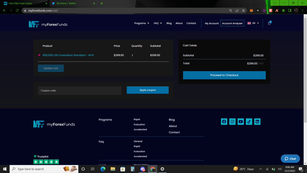The image size is (307, 173).
Task: Click the zoom magnifier icon in address bar
Action: pos(231,11)
